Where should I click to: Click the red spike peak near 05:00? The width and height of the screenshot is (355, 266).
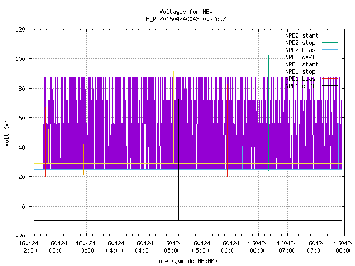point(173,62)
